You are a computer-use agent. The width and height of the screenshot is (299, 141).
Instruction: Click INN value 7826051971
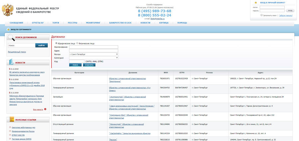point(165,78)
